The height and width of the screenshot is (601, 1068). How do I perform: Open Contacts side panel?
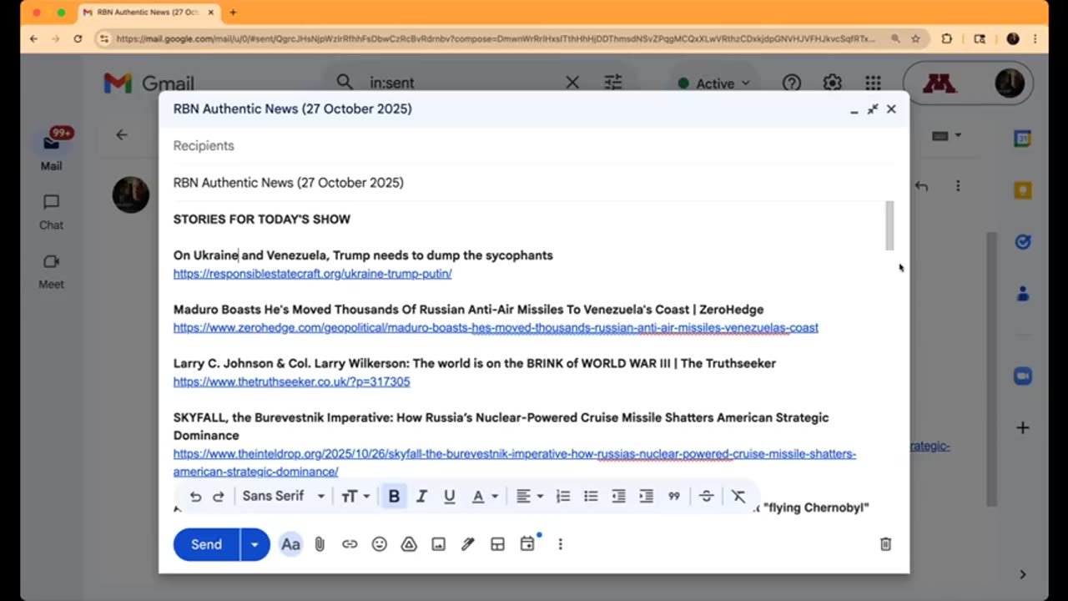click(1023, 294)
